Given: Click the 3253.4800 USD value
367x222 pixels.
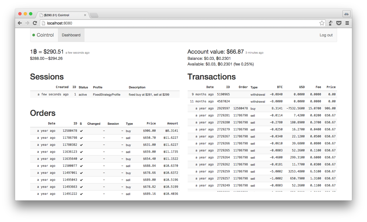Looking at the screenshot, I should point(296,171).
